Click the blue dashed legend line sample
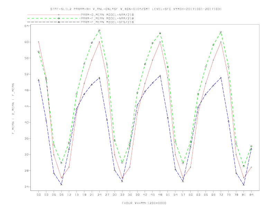 pyautogui.click(x=54, y=22)
